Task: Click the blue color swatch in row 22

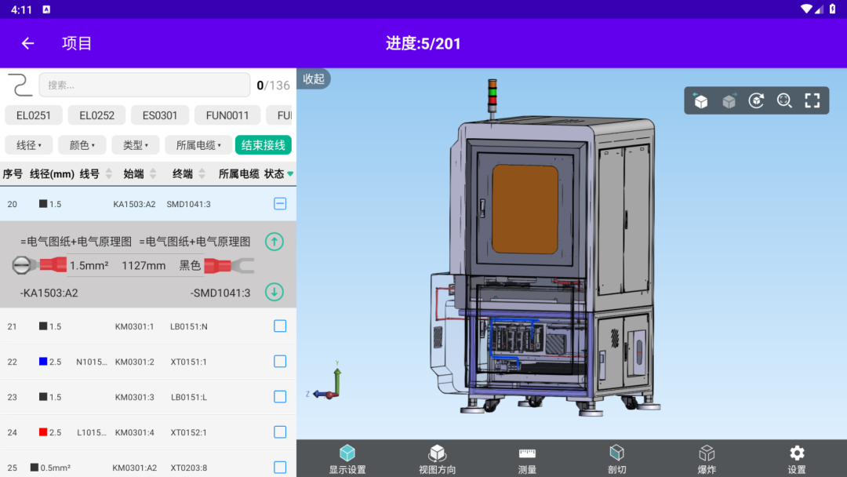Action: (x=43, y=362)
